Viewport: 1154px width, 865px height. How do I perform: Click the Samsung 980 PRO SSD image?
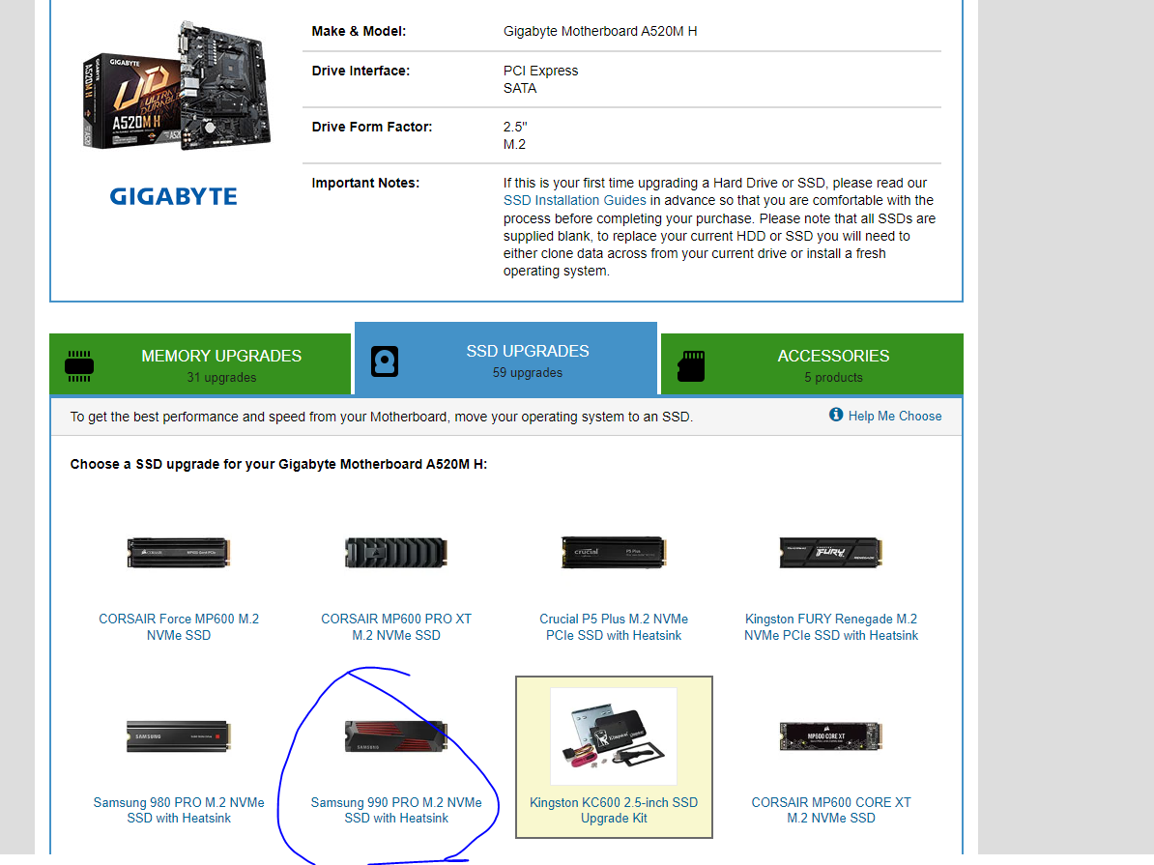[x=179, y=736]
